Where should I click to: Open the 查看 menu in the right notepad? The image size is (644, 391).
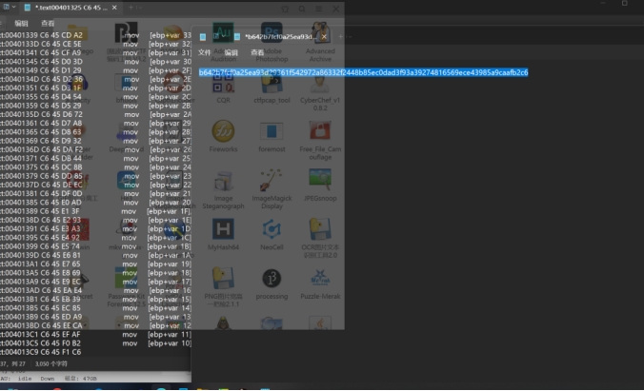(256, 53)
